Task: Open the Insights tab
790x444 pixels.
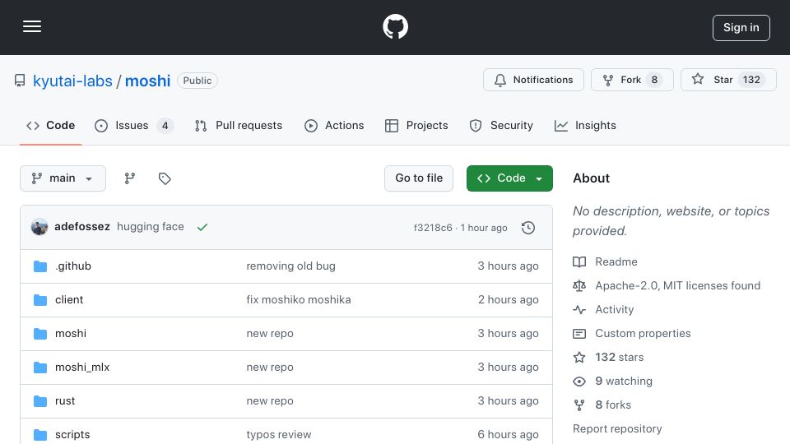Action: tap(585, 125)
